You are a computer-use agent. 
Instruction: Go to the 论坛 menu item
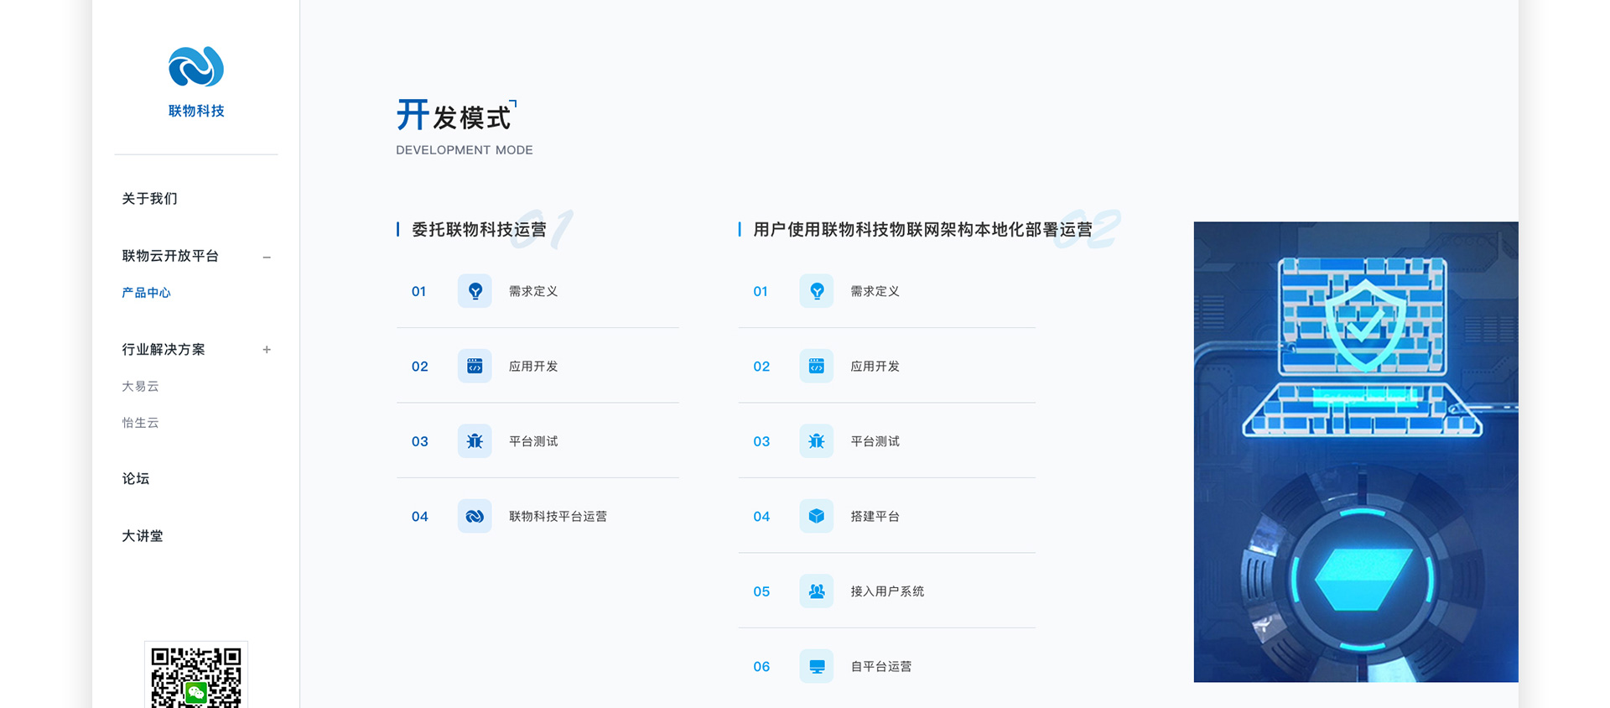136,479
